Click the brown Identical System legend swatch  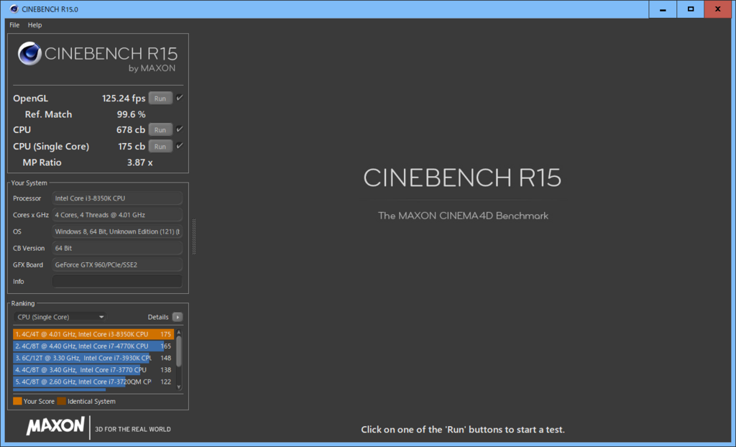coord(62,401)
